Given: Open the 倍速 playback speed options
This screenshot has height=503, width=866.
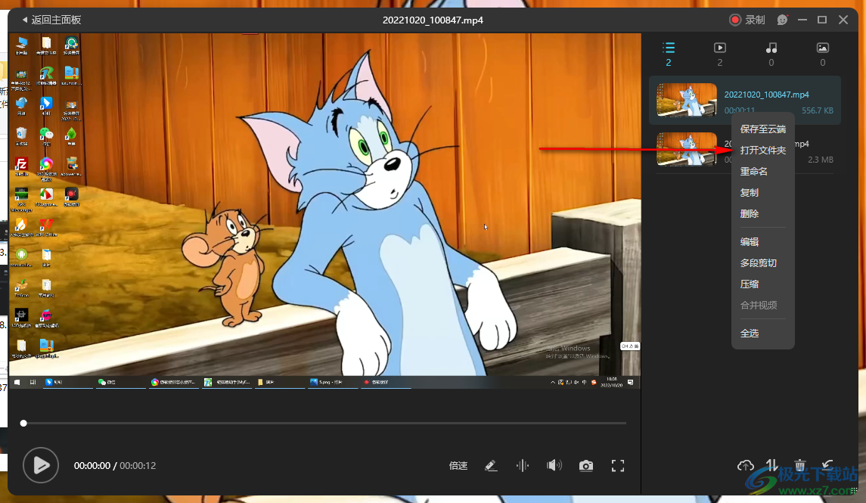Looking at the screenshot, I should 458,466.
